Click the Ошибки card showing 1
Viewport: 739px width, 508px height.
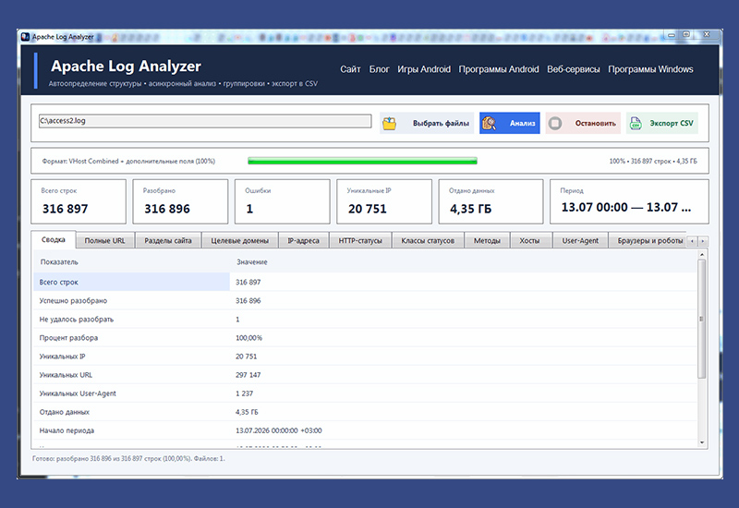[x=283, y=201]
